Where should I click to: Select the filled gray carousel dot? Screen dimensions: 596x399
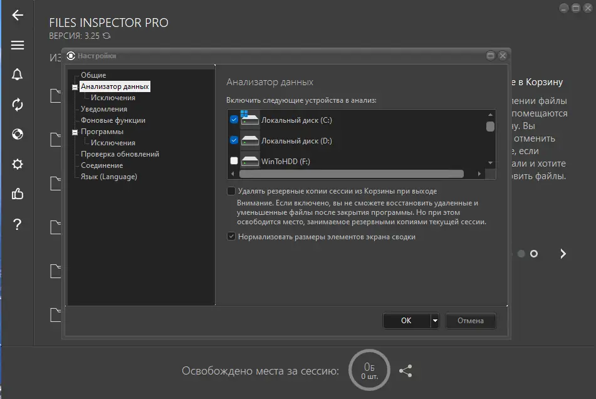point(521,254)
